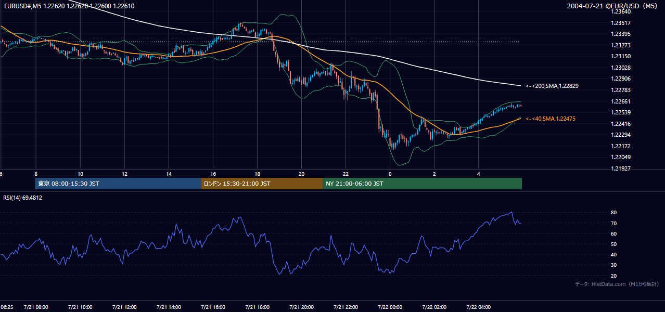665x312 pixels.
Task: Click hour label 18 under the price chart
Action: tap(257, 174)
